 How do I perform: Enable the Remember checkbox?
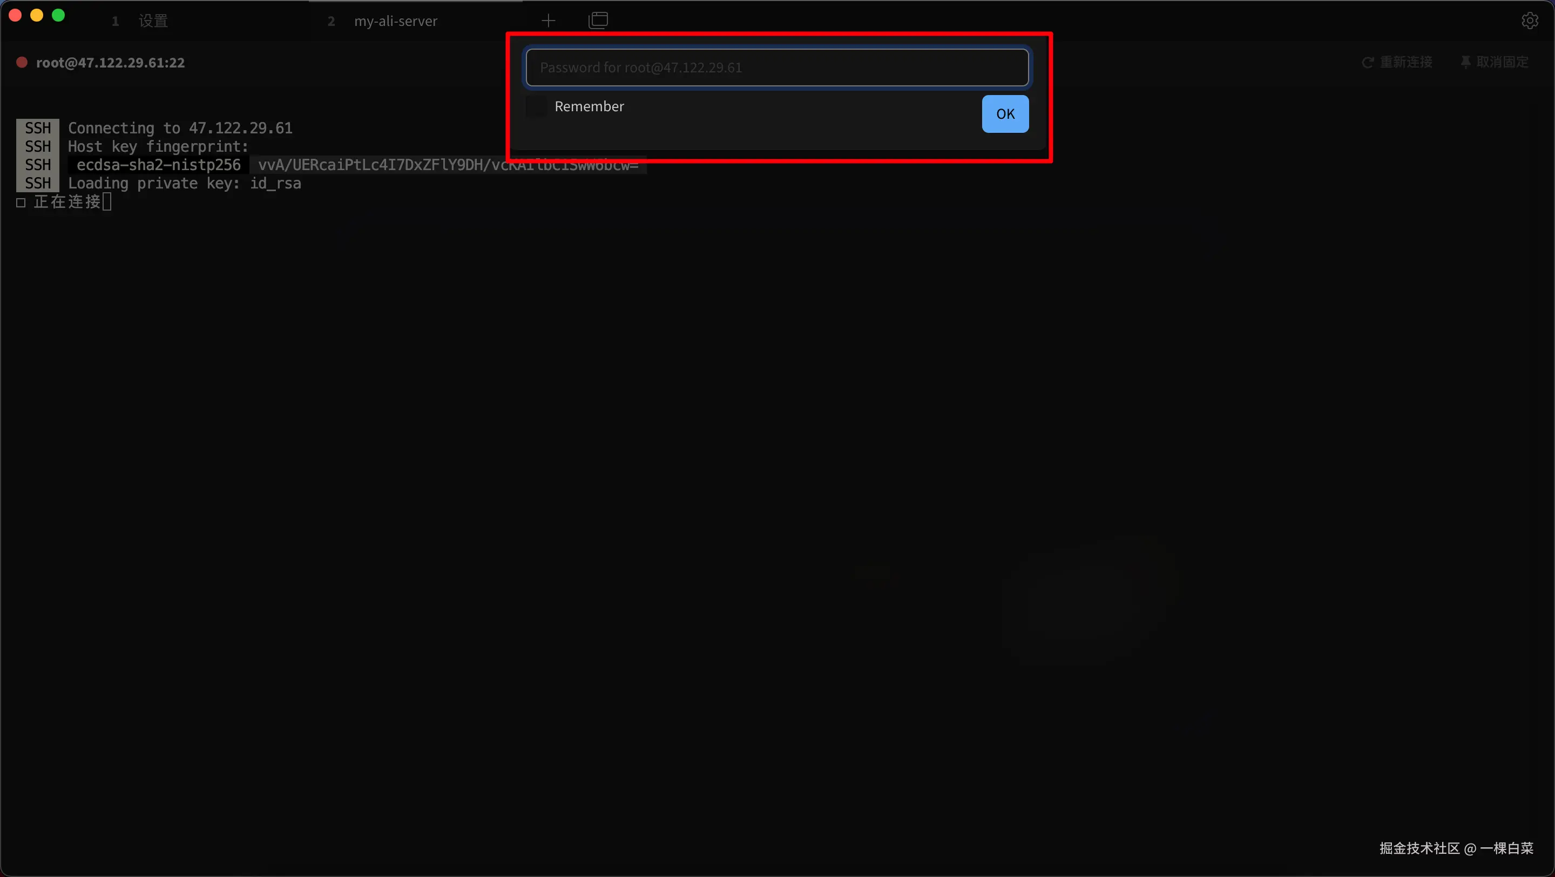536,107
